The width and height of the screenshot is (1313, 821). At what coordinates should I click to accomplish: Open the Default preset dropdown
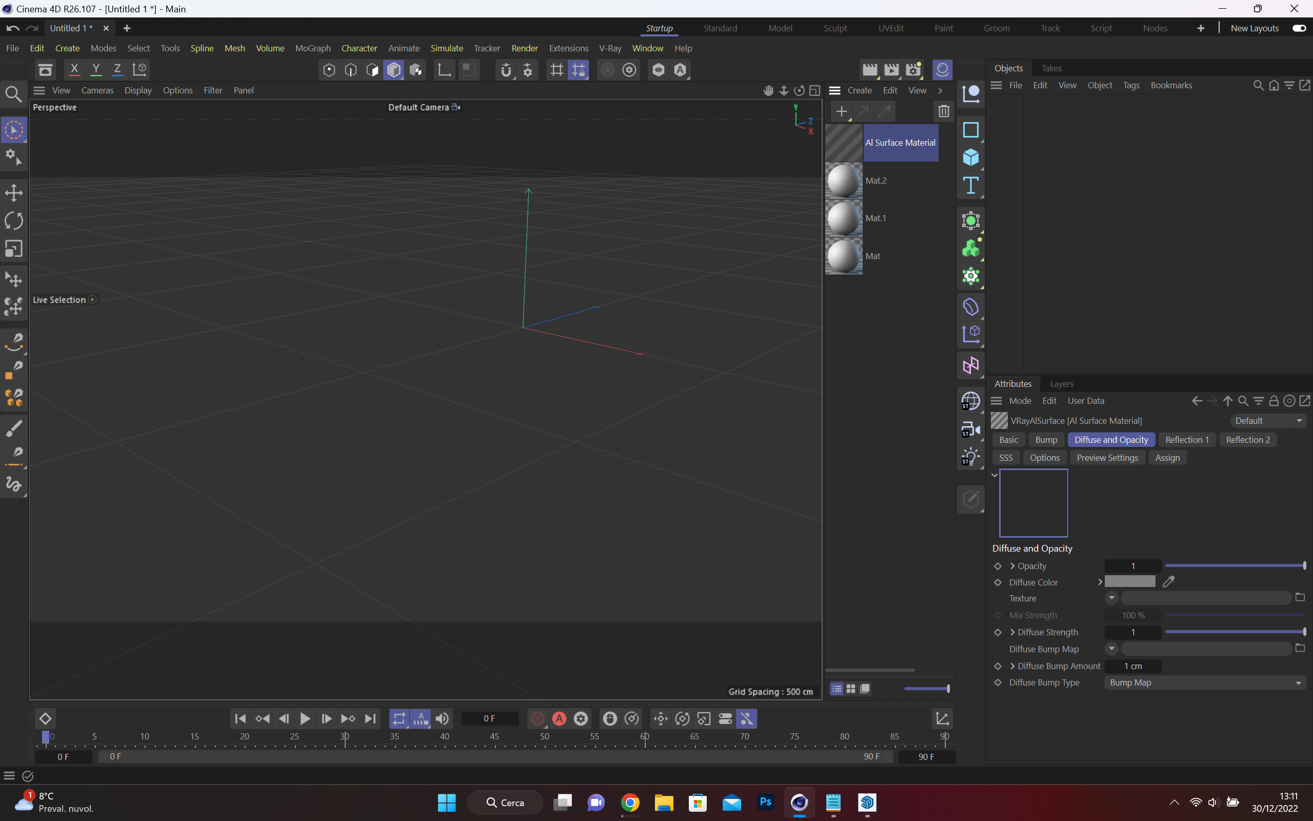click(1267, 421)
